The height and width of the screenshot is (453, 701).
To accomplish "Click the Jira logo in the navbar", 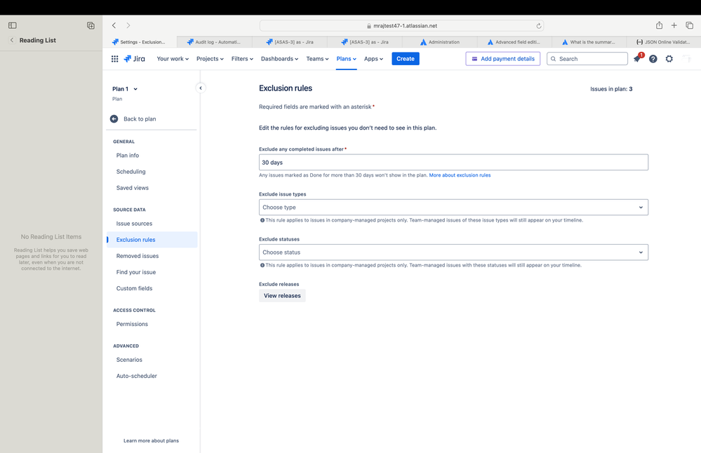I will click(135, 59).
